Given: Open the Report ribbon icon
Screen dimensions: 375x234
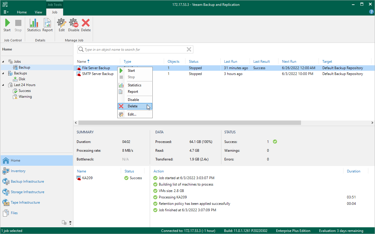Looking at the screenshot, I should coord(47,23).
